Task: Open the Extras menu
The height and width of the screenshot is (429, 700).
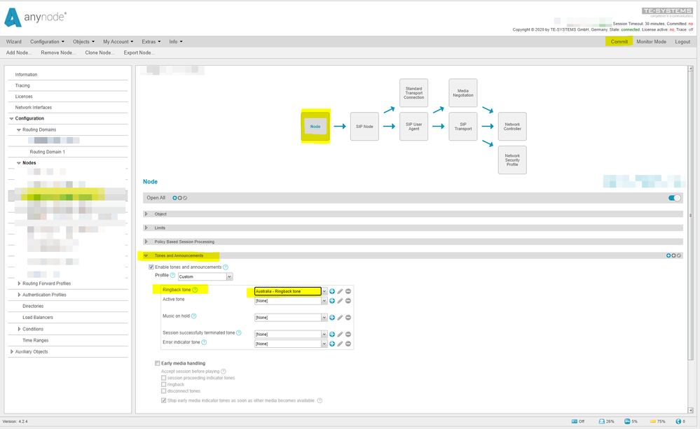Action: coord(151,41)
